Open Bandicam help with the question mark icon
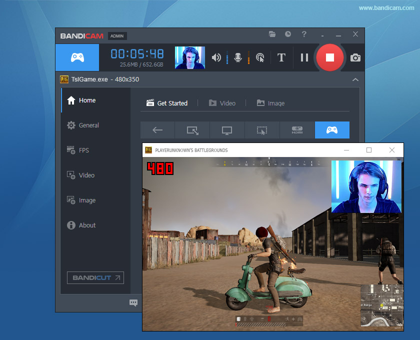The image size is (420, 340). click(x=304, y=34)
